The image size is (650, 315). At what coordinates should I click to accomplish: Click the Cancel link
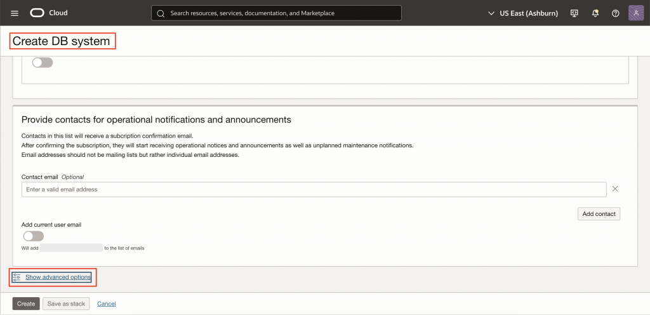tap(106, 304)
